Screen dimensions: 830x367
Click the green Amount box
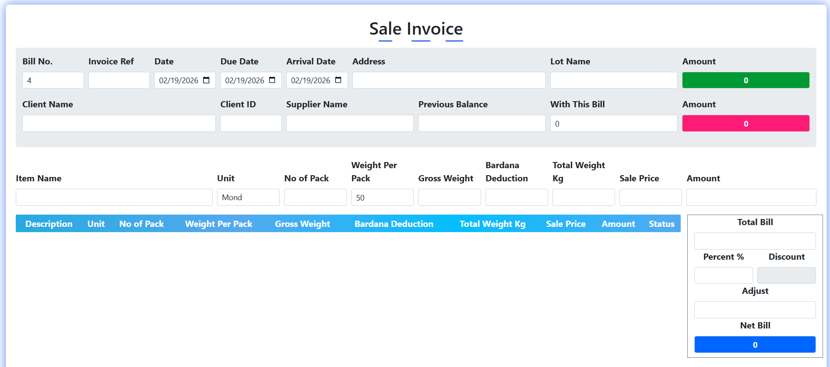746,80
